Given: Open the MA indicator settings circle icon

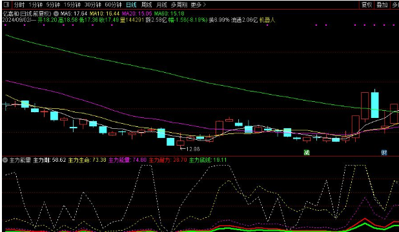Looking at the screenshot, I should [56, 14].
